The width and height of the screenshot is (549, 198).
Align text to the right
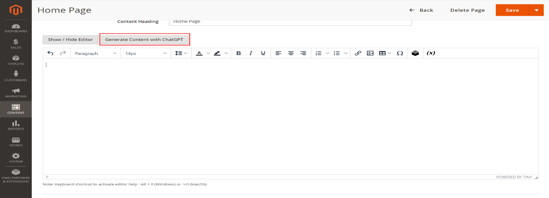tap(303, 53)
